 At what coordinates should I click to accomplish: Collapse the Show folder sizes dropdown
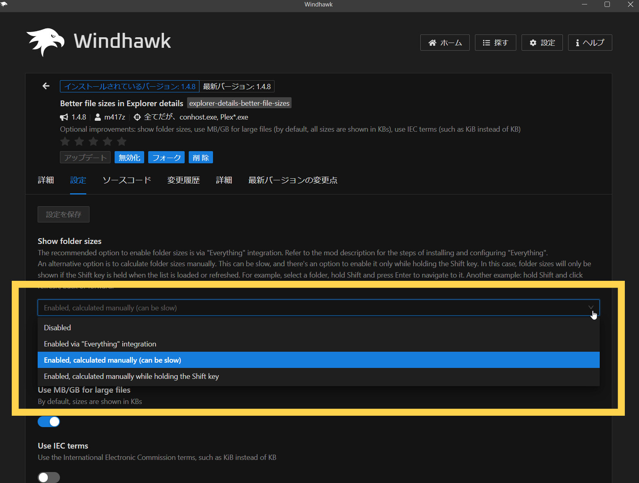pyautogui.click(x=318, y=308)
